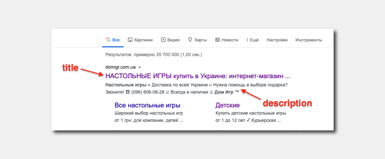Click the play icon beside Видео
The height and width of the screenshot is (159, 385).
(x=163, y=40)
